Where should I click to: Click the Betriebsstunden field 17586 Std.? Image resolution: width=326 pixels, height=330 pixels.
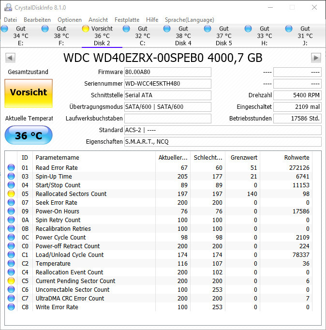[x=297, y=118]
